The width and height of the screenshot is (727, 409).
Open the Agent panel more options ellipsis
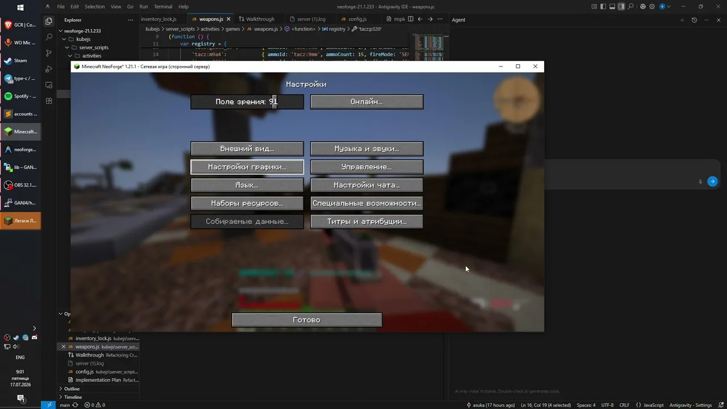[705, 20]
